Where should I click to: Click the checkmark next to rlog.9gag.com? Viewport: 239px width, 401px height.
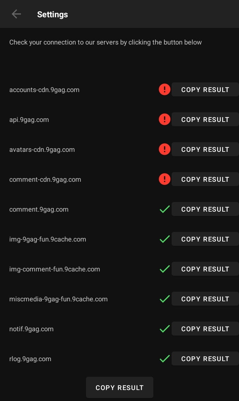[x=164, y=358]
